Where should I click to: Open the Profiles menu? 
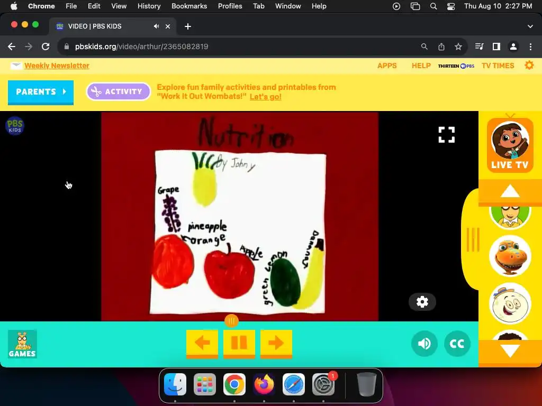[230, 6]
